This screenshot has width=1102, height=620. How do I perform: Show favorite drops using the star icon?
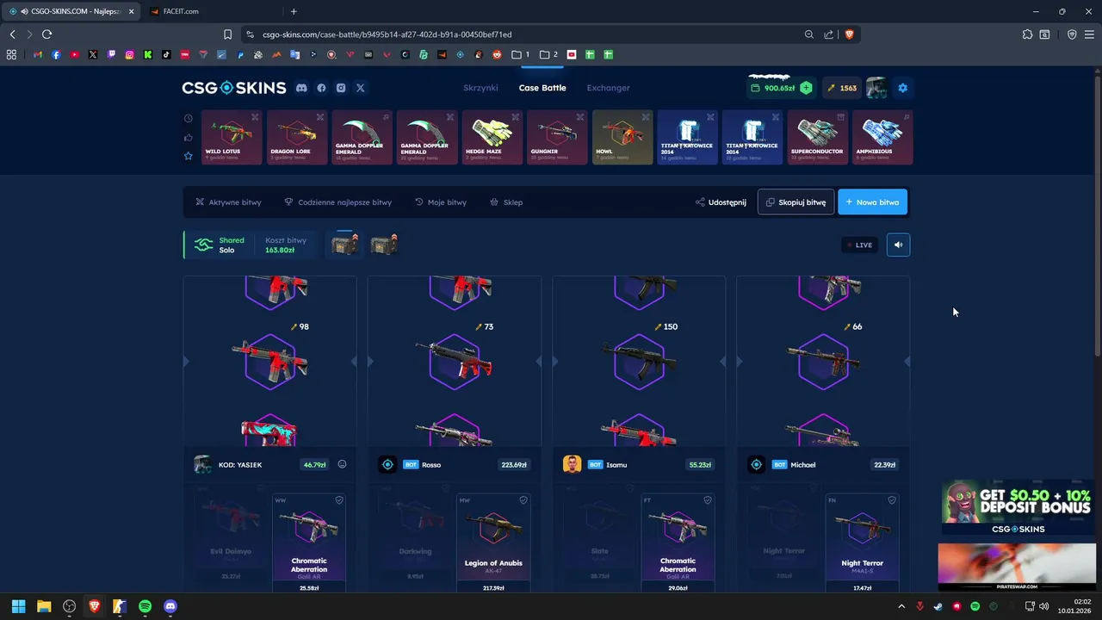coord(189,156)
